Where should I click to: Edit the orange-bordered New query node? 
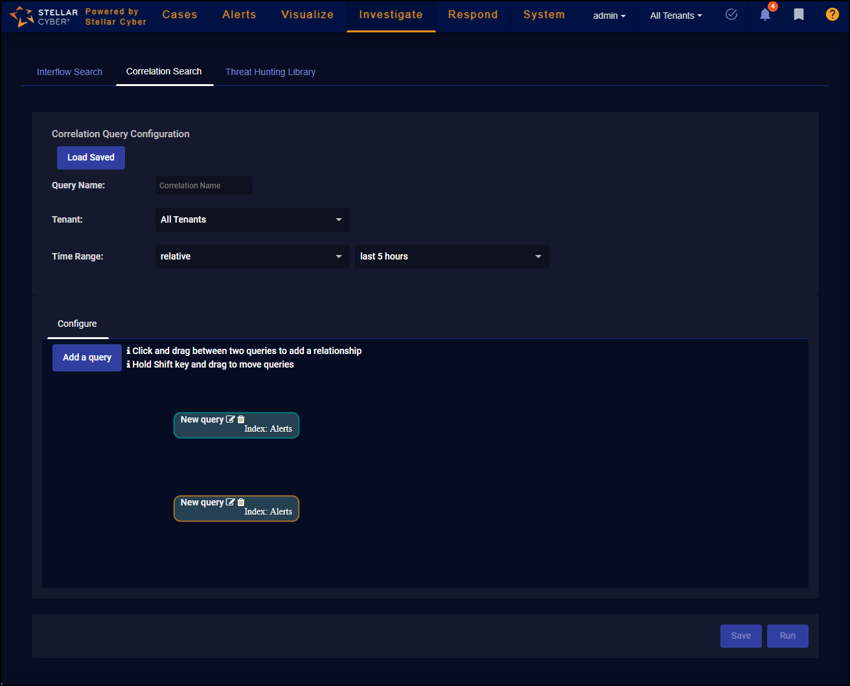click(230, 502)
